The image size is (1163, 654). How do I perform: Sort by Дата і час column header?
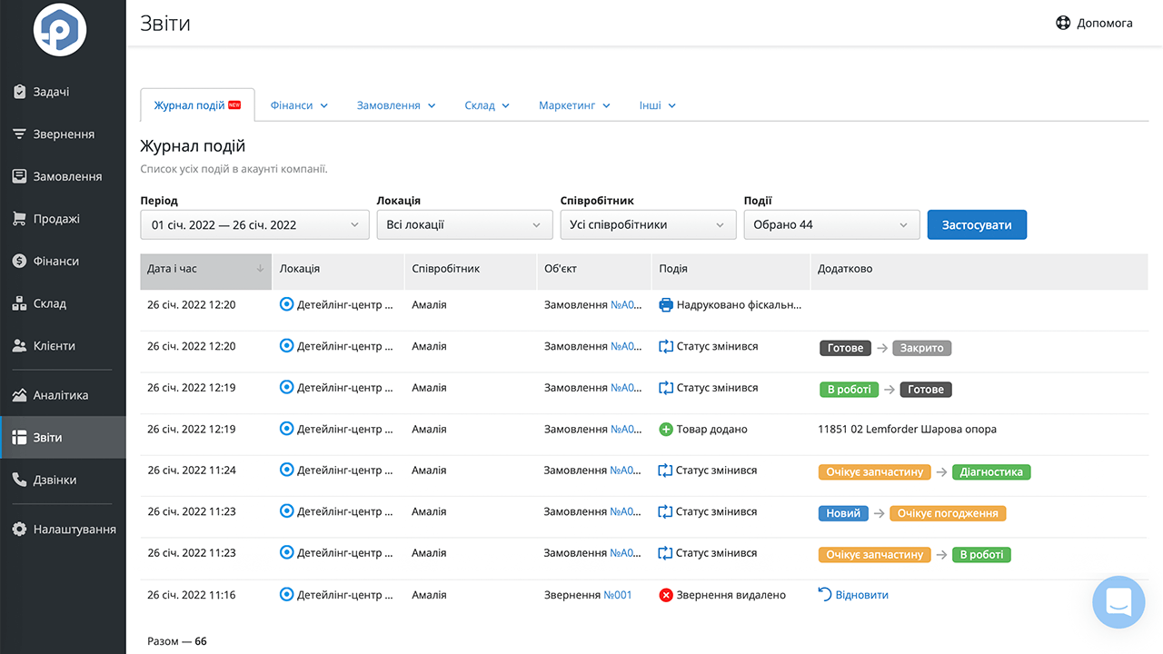click(x=206, y=269)
